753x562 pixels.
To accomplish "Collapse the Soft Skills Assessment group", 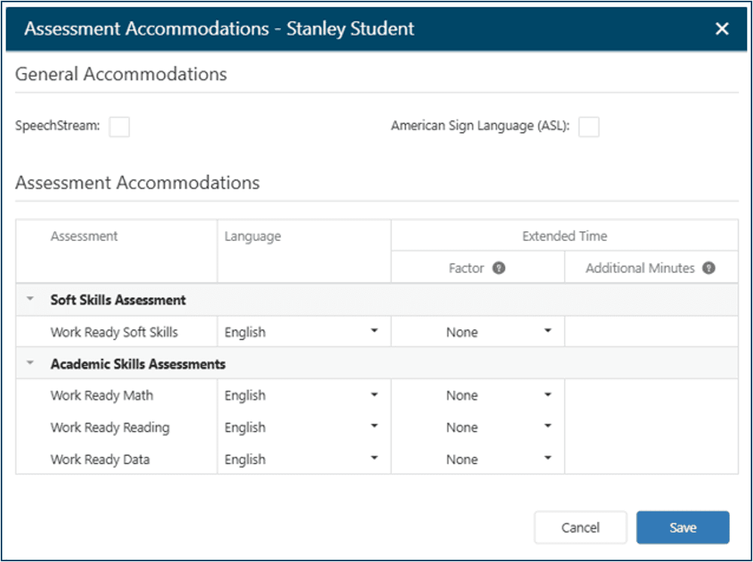I will click(30, 299).
